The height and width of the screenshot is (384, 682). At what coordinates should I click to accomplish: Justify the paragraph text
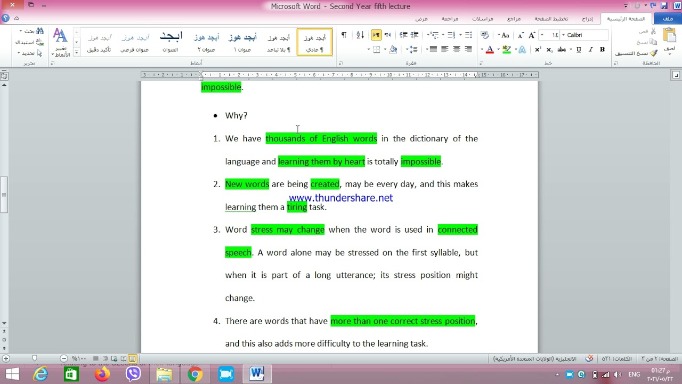pos(433,50)
